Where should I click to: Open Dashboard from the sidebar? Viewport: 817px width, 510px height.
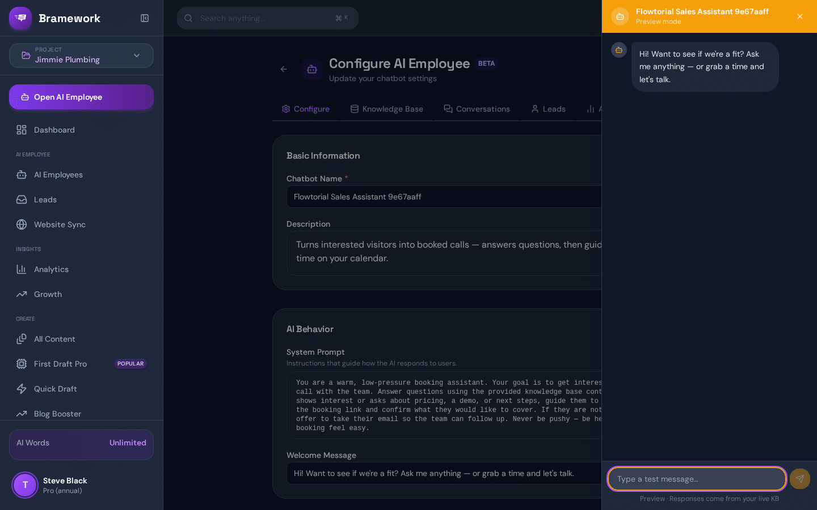[81, 130]
